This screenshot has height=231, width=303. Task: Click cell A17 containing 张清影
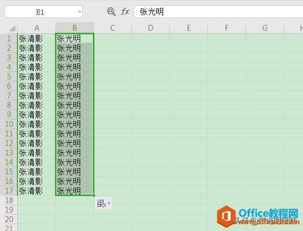37,191
